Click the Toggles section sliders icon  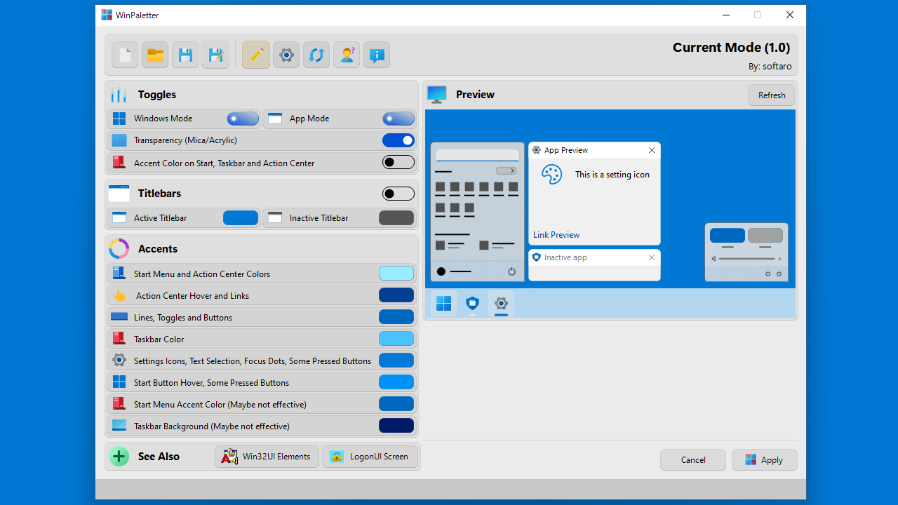tap(119, 94)
